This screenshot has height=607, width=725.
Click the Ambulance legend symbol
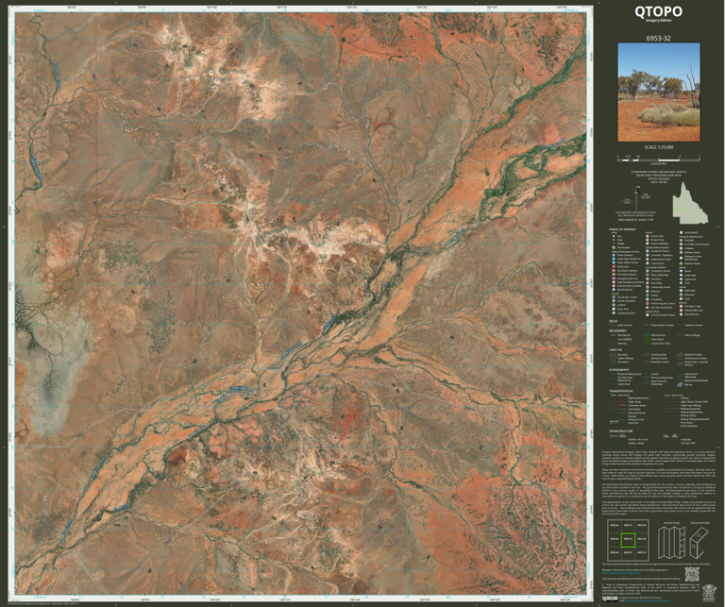614,267
